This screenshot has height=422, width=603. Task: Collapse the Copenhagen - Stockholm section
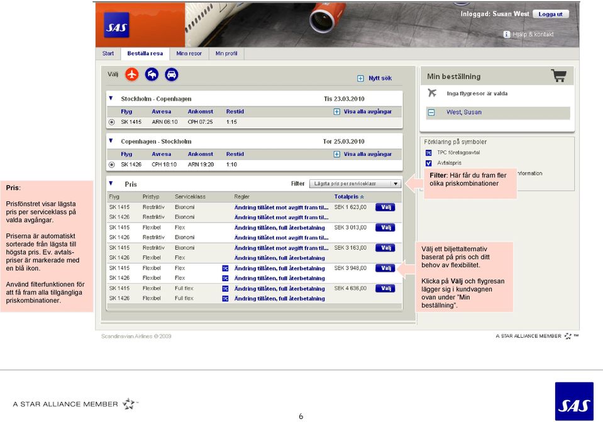point(111,141)
